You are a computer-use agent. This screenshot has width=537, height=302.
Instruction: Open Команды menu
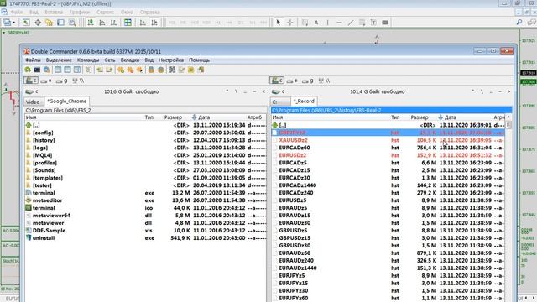click(x=88, y=60)
